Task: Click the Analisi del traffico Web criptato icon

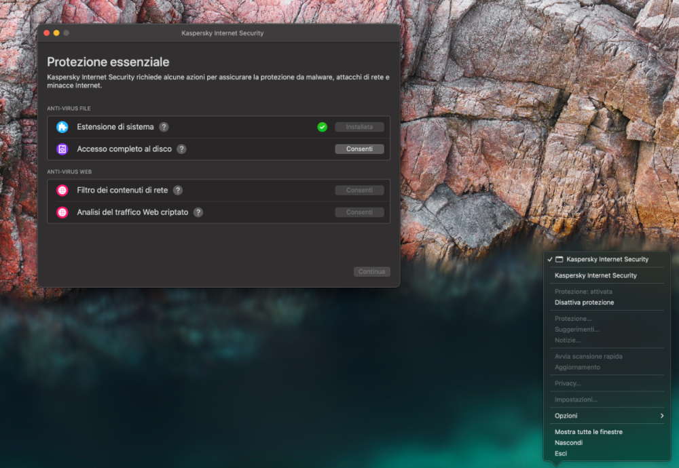Action: pos(62,212)
